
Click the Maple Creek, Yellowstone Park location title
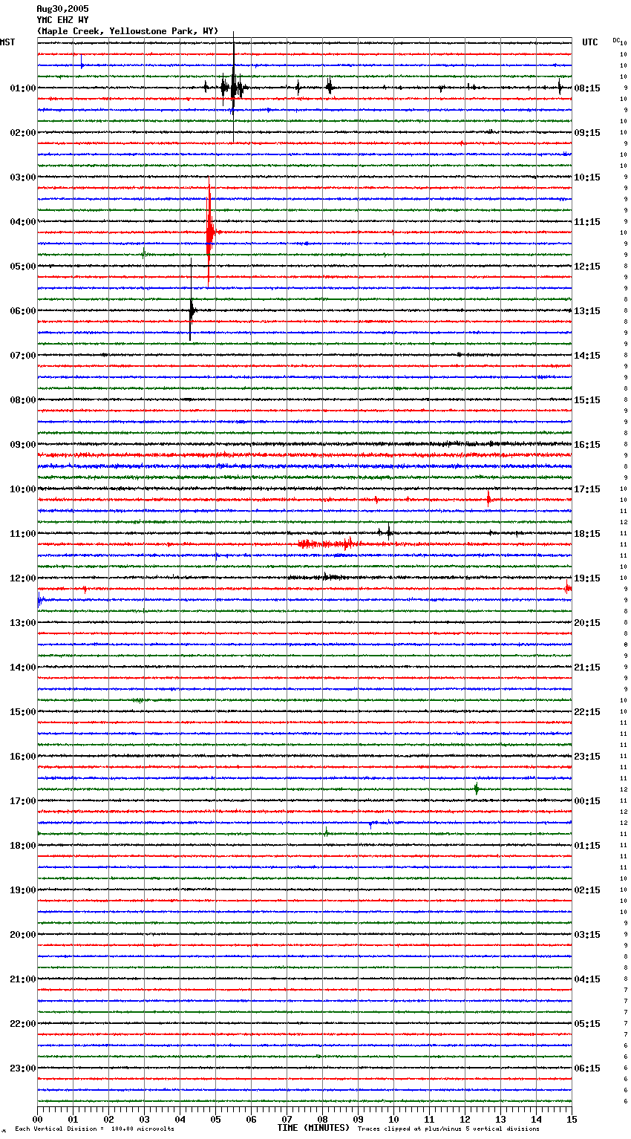tap(127, 31)
